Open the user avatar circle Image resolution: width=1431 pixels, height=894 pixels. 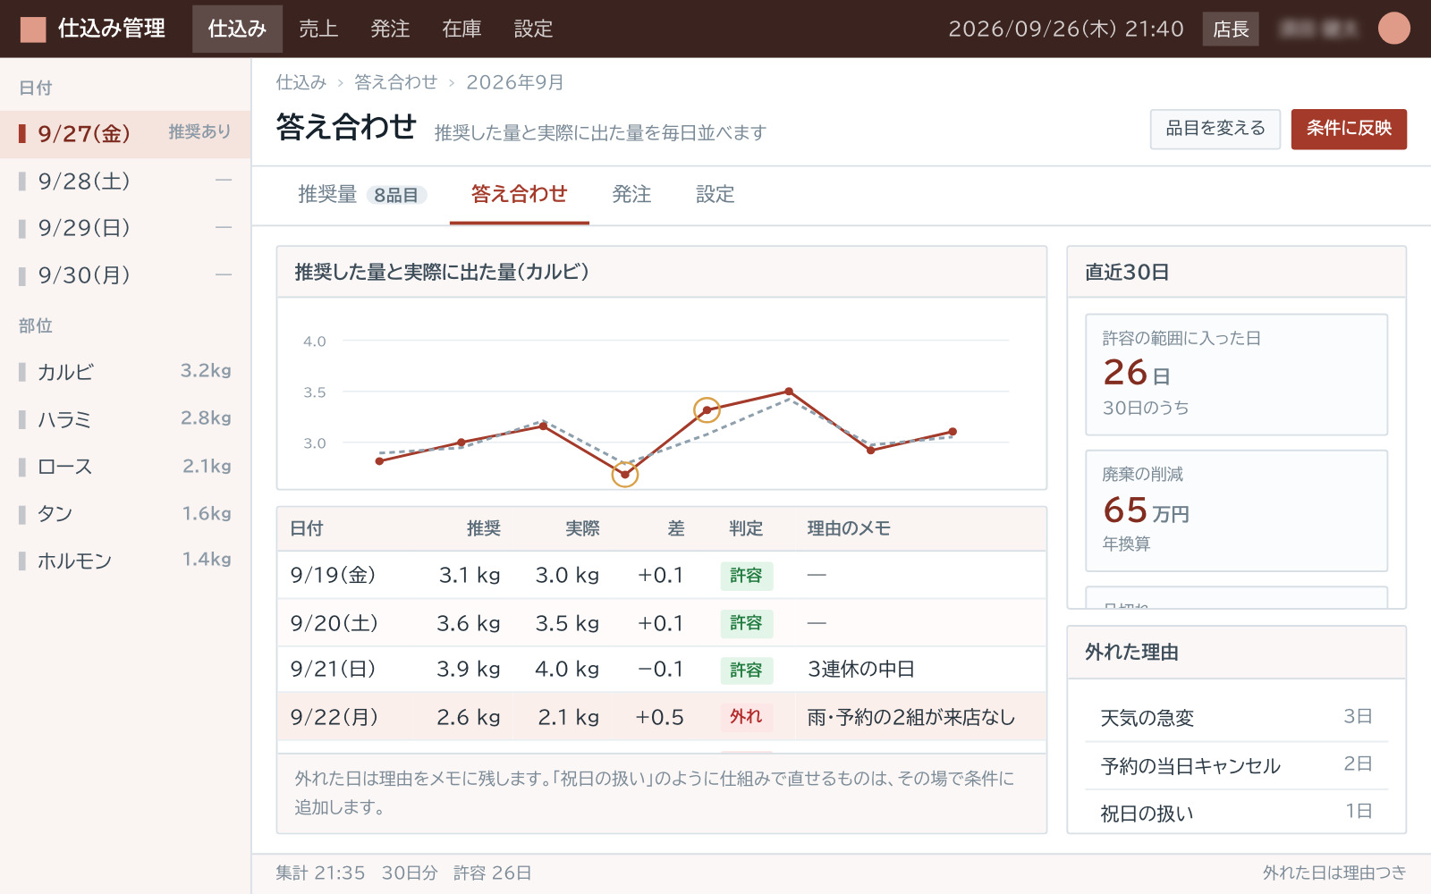pyautogui.click(x=1393, y=29)
